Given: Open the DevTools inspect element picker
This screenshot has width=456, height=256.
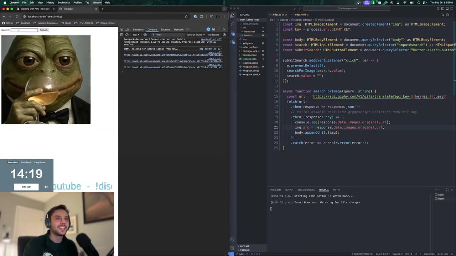Looking at the screenshot, I should [121, 30].
